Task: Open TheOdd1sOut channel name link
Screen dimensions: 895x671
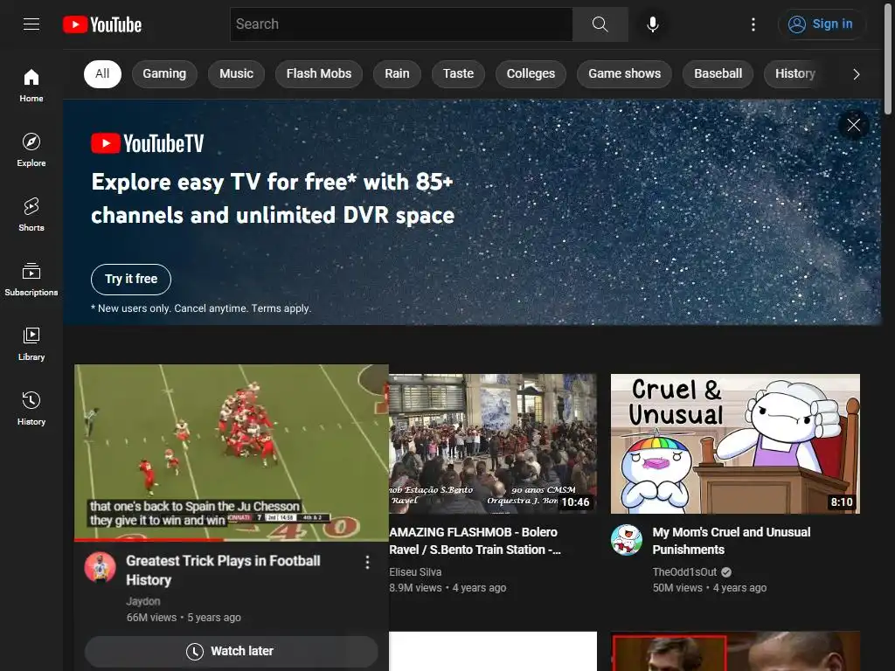Action: click(x=684, y=571)
